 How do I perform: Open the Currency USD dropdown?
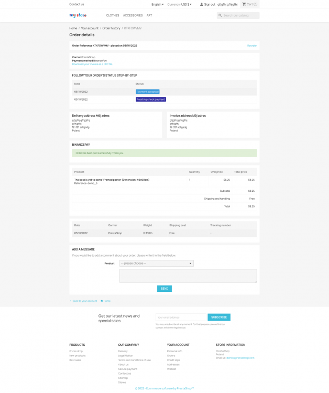179,5
